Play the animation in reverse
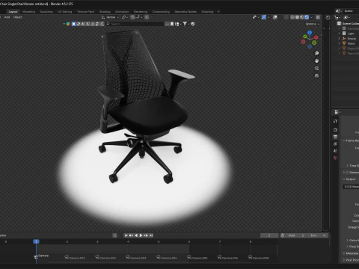 click(136, 235)
